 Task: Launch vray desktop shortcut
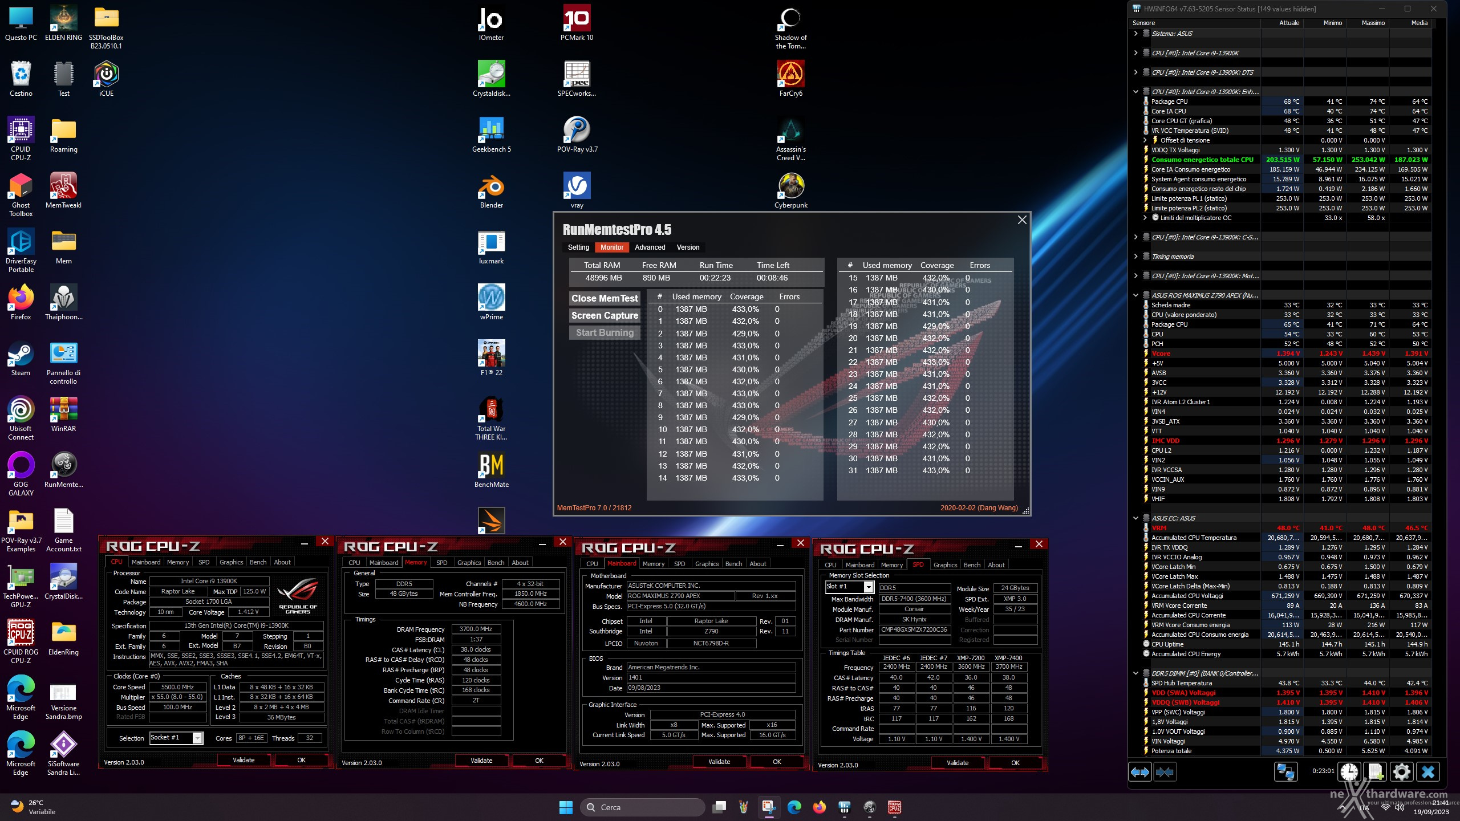click(x=577, y=191)
